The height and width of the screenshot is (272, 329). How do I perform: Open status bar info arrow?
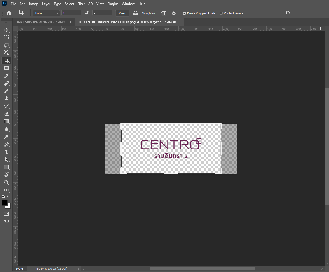(x=78, y=269)
